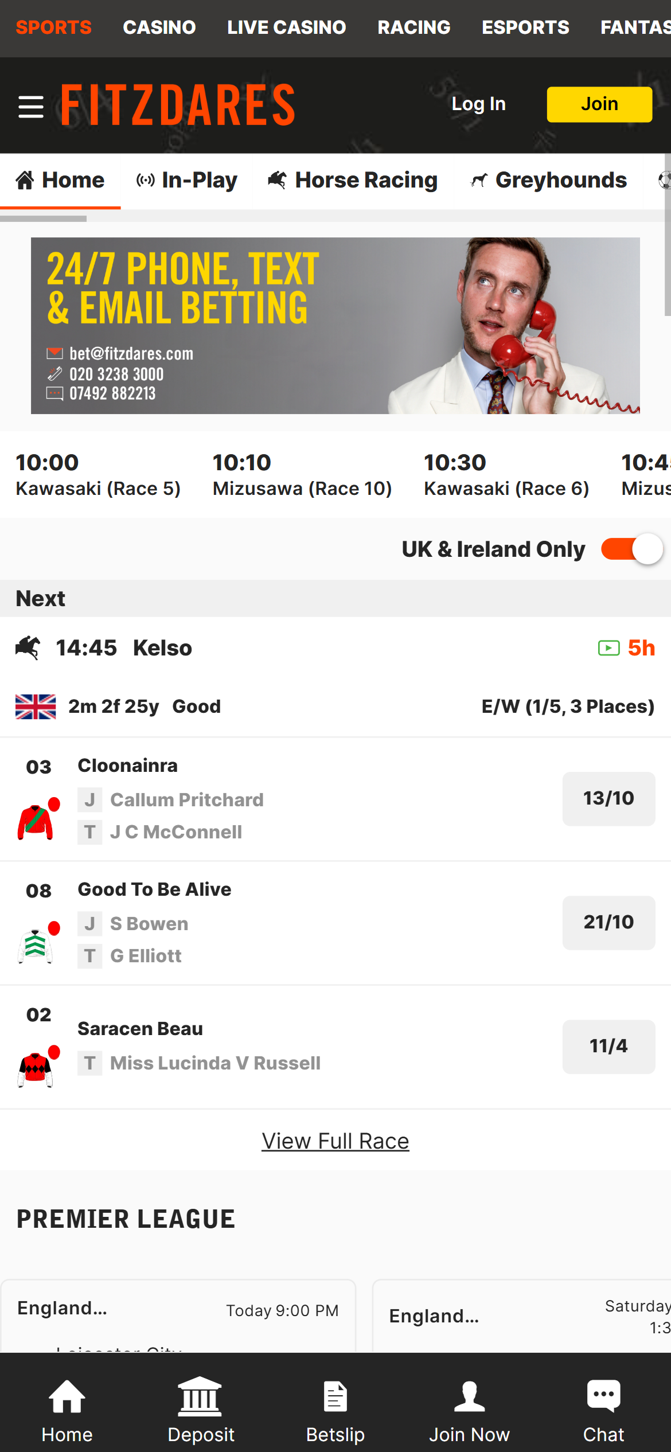Viewport: 671px width, 1452px height.
Task: Select the 13/10 odds for Cloonainra
Action: (x=608, y=798)
